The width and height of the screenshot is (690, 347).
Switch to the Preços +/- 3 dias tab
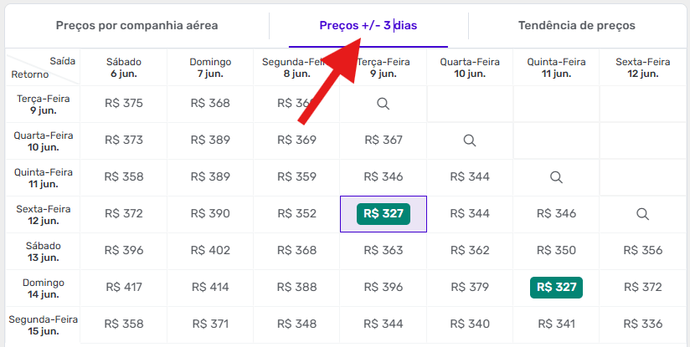coord(368,25)
